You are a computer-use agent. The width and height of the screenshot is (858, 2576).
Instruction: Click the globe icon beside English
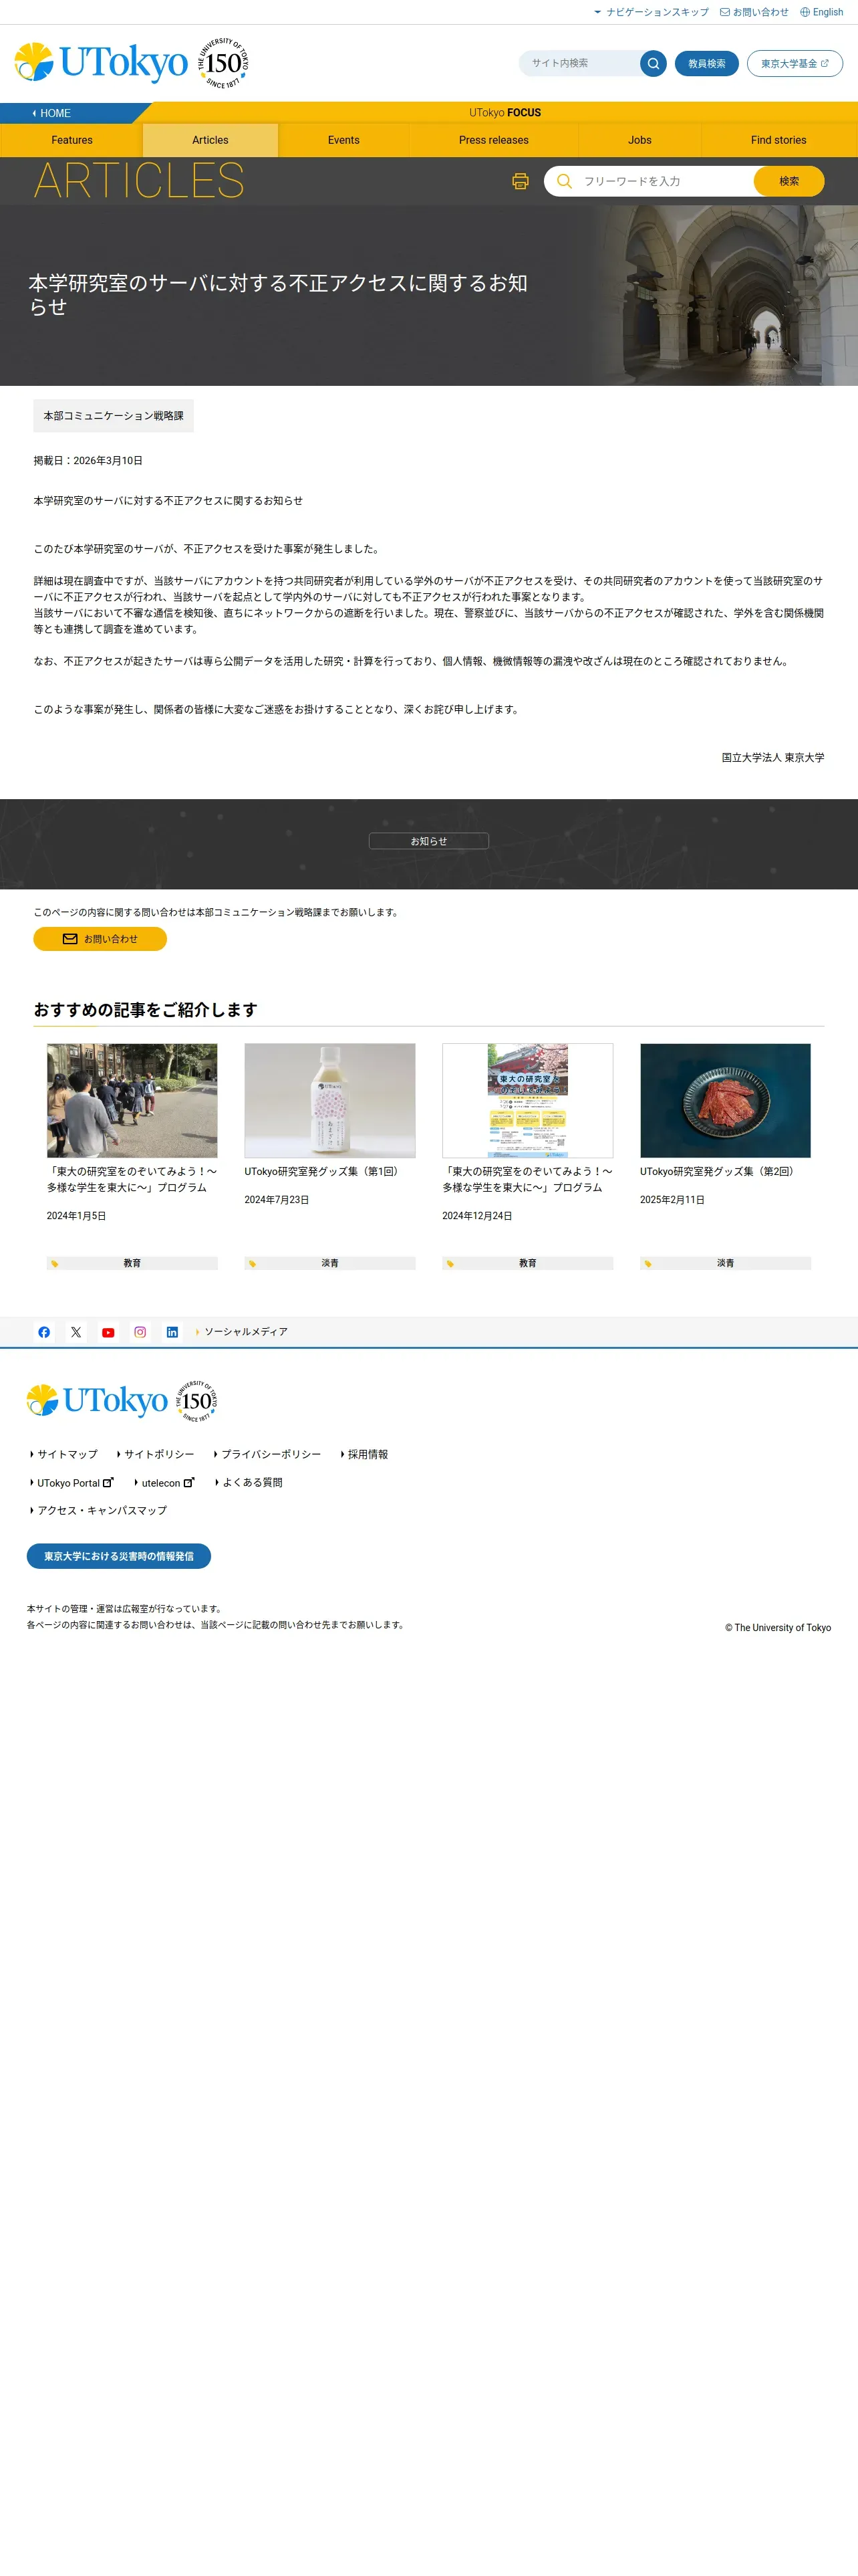click(x=805, y=12)
